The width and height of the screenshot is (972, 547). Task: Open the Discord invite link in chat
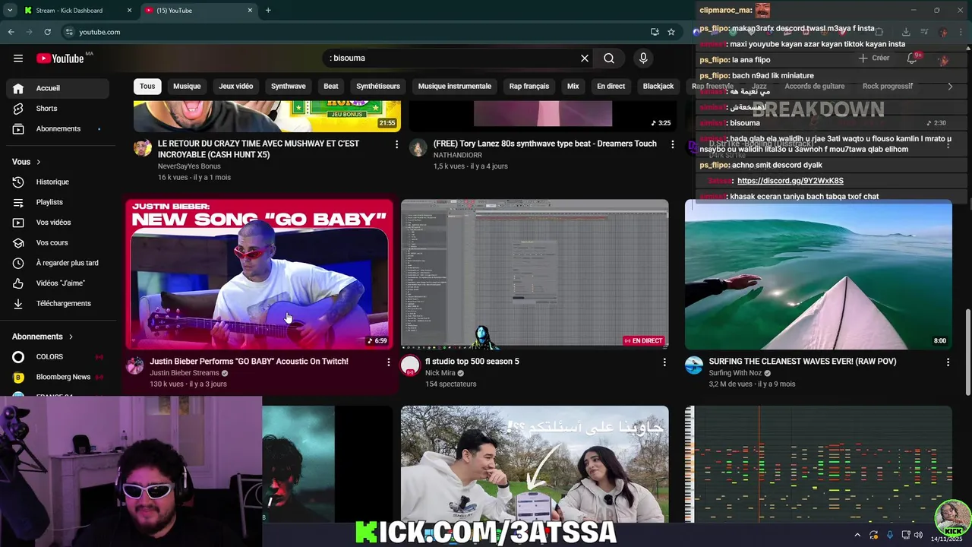791,181
